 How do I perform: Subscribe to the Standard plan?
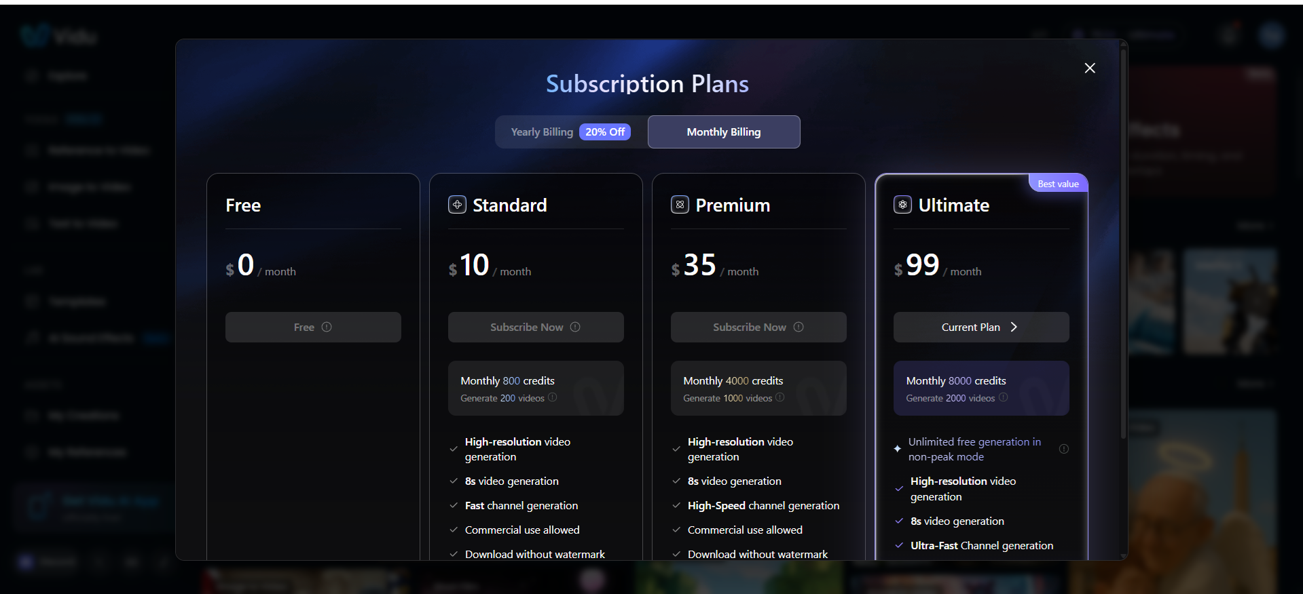(526, 327)
